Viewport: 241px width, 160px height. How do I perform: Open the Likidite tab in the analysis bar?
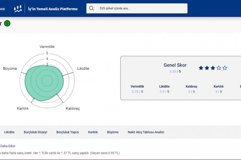click(9, 132)
